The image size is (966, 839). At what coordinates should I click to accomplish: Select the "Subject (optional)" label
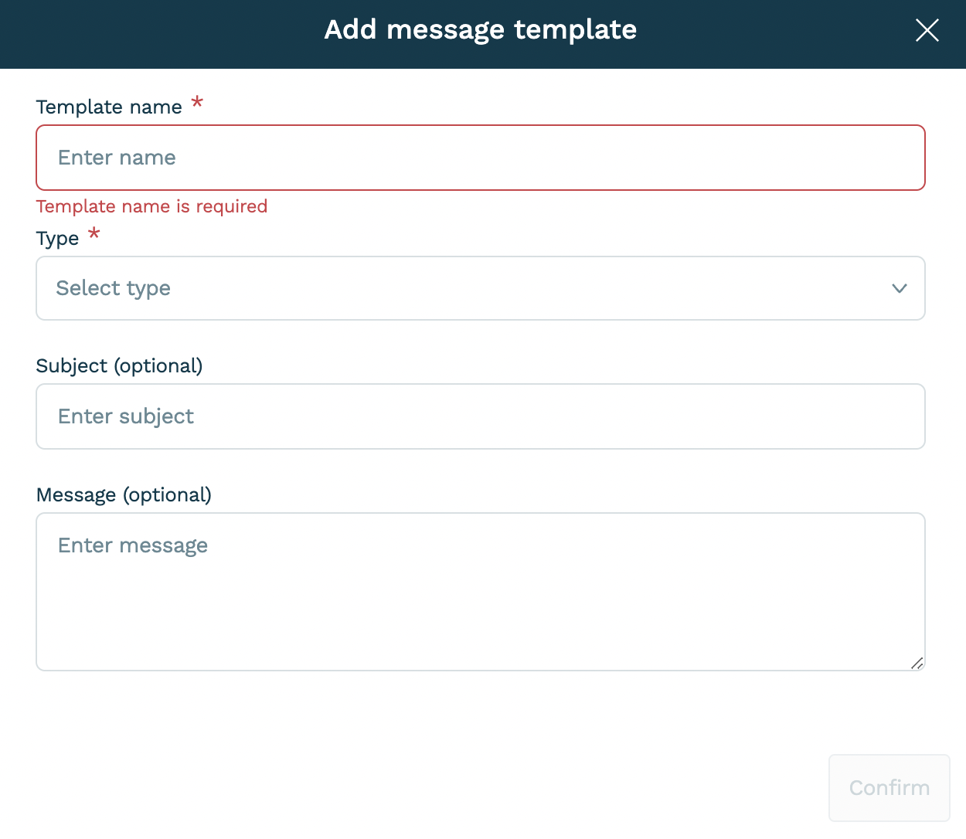click(119, 365)
